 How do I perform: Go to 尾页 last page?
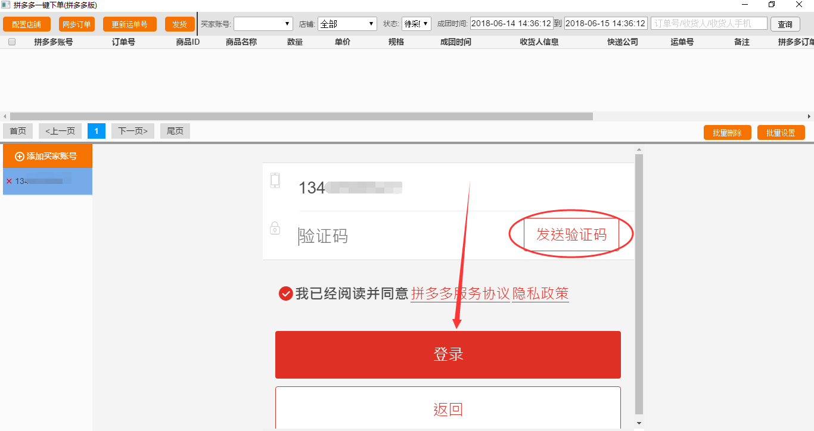(x=175, y=131)
